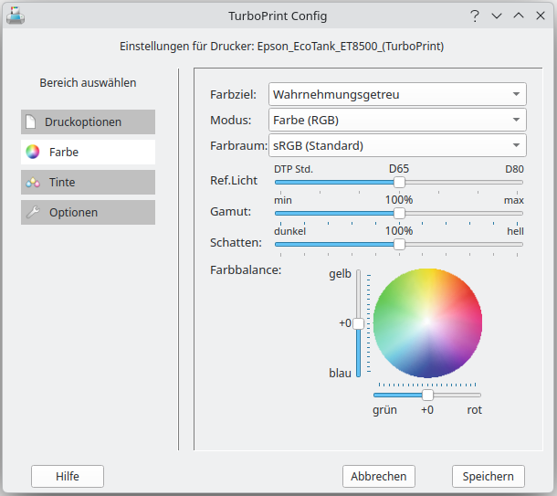Viewport: 557px width, 496px height.
Task: Click the D80 label on Ref.Licht
Action: click(x=514, y=169)
